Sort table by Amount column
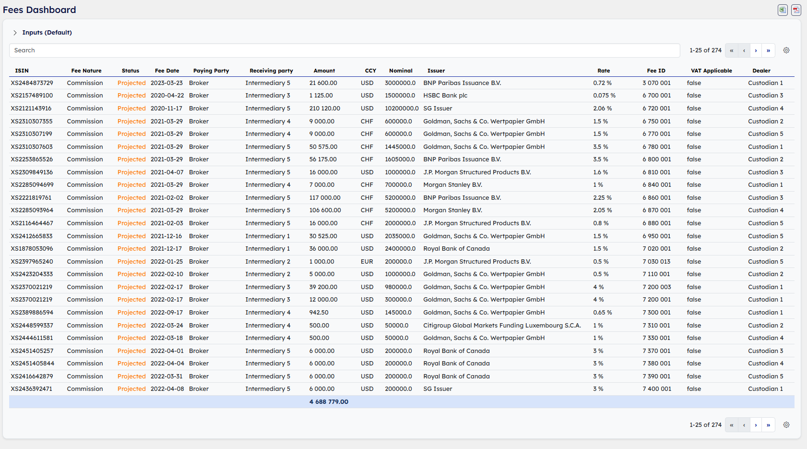This screenshot has height=449, width=807. [324, 71]
